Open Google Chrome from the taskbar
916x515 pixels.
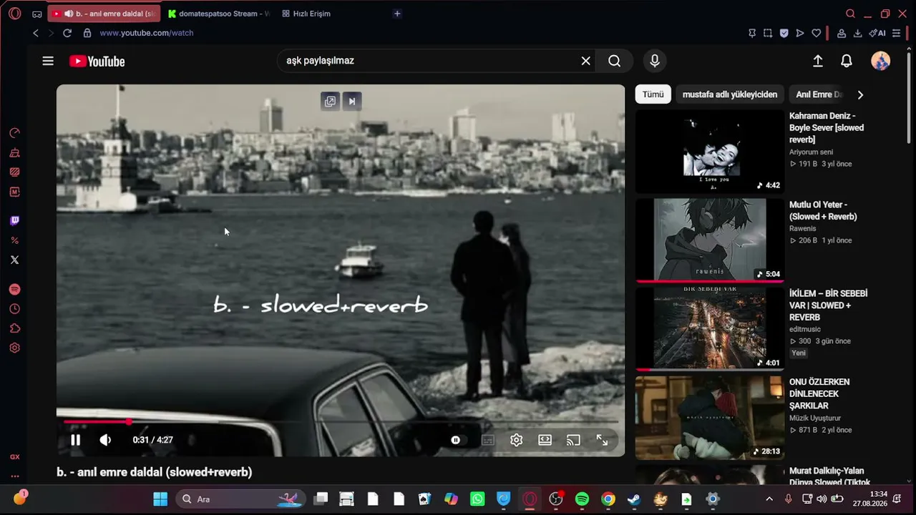pos(608,499)
